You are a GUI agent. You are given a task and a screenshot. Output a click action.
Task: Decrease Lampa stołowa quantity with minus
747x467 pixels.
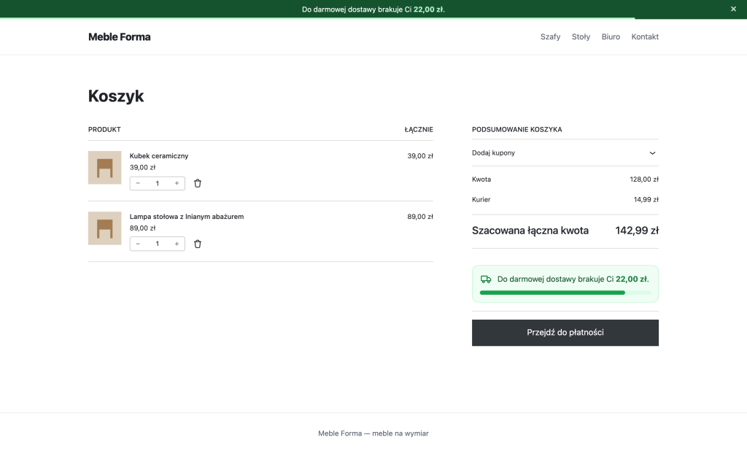[x=138, y=244]
